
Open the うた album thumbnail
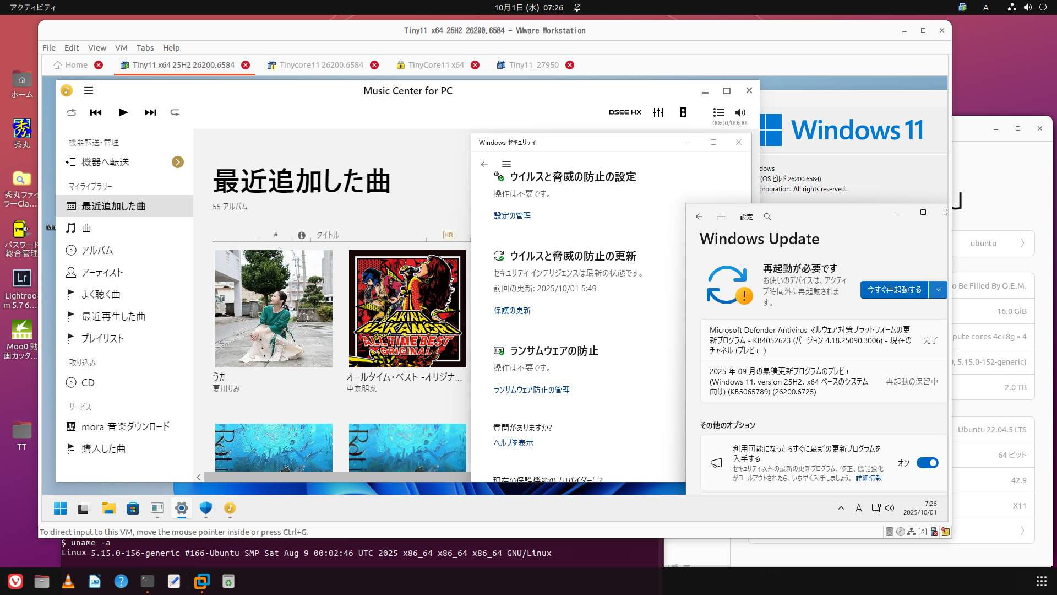pos(274,309)
